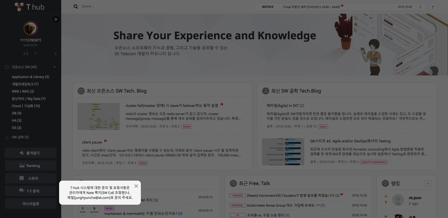Open the cluster fail post thumbnail

(98, 116)
